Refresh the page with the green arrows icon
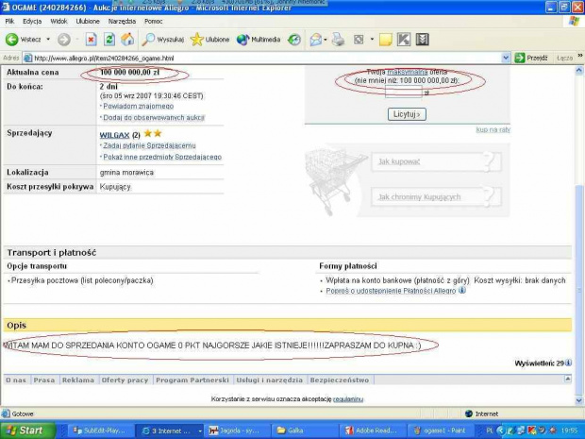Screen dimensions: 585x439 point(109,40)
